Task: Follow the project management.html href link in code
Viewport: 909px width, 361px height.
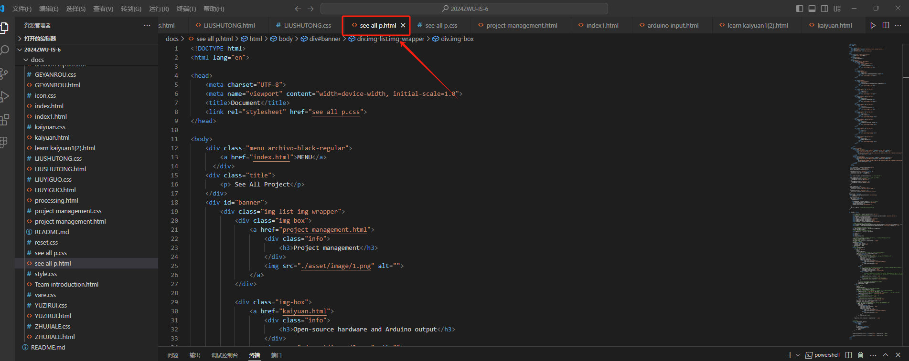Action: pos(325,230)
